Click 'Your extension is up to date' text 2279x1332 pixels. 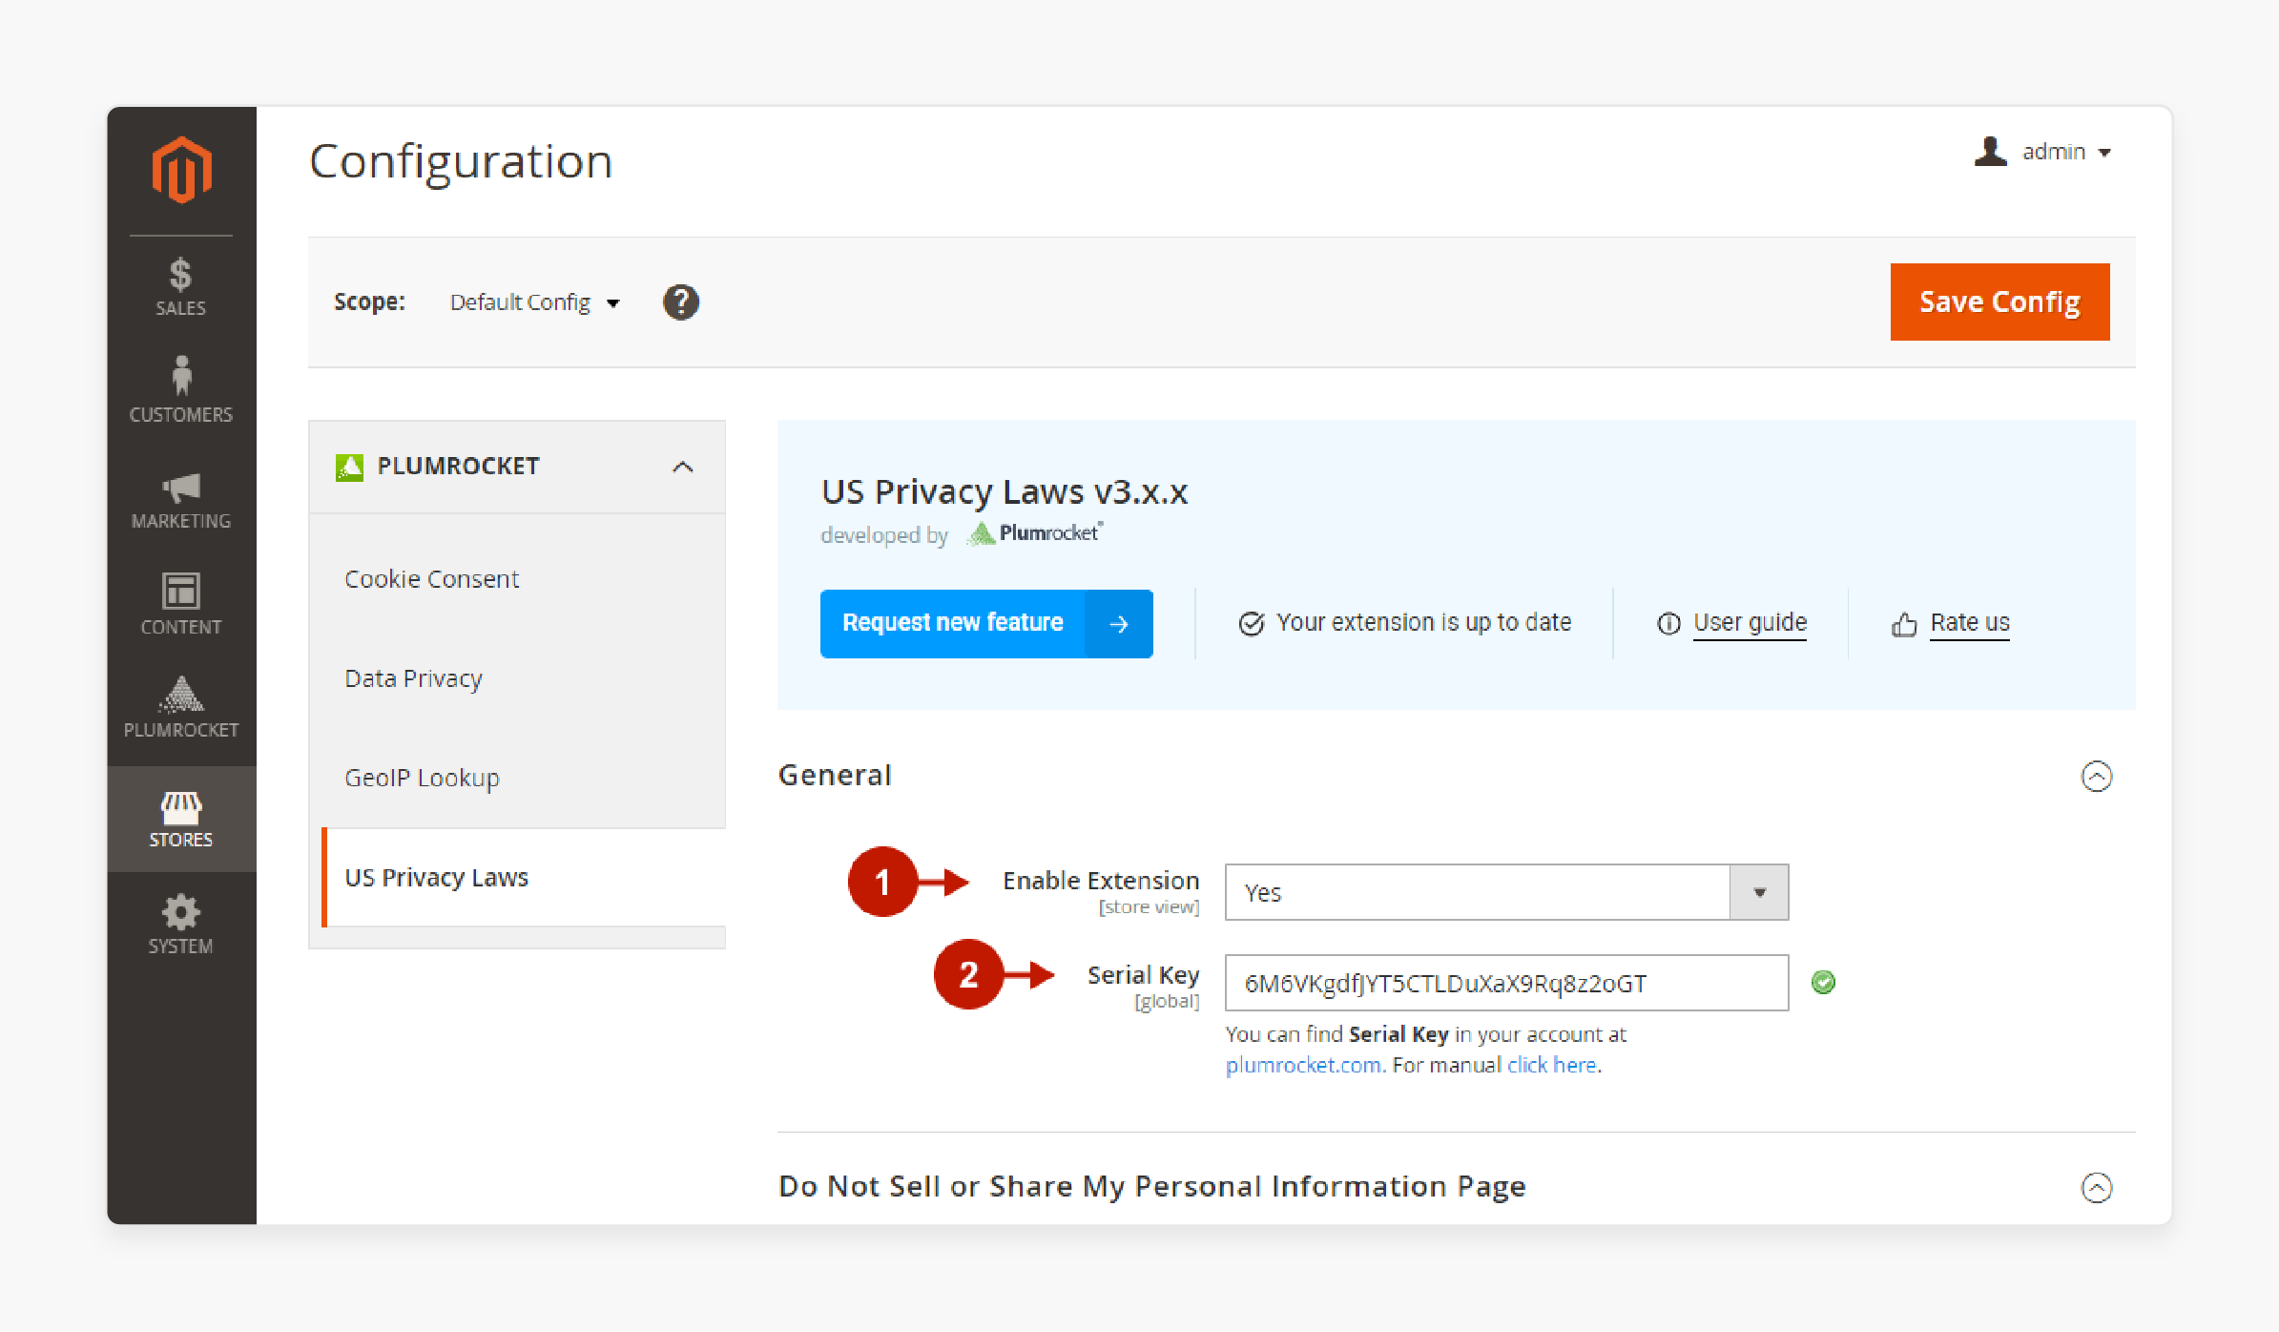tap(1424, 623)
